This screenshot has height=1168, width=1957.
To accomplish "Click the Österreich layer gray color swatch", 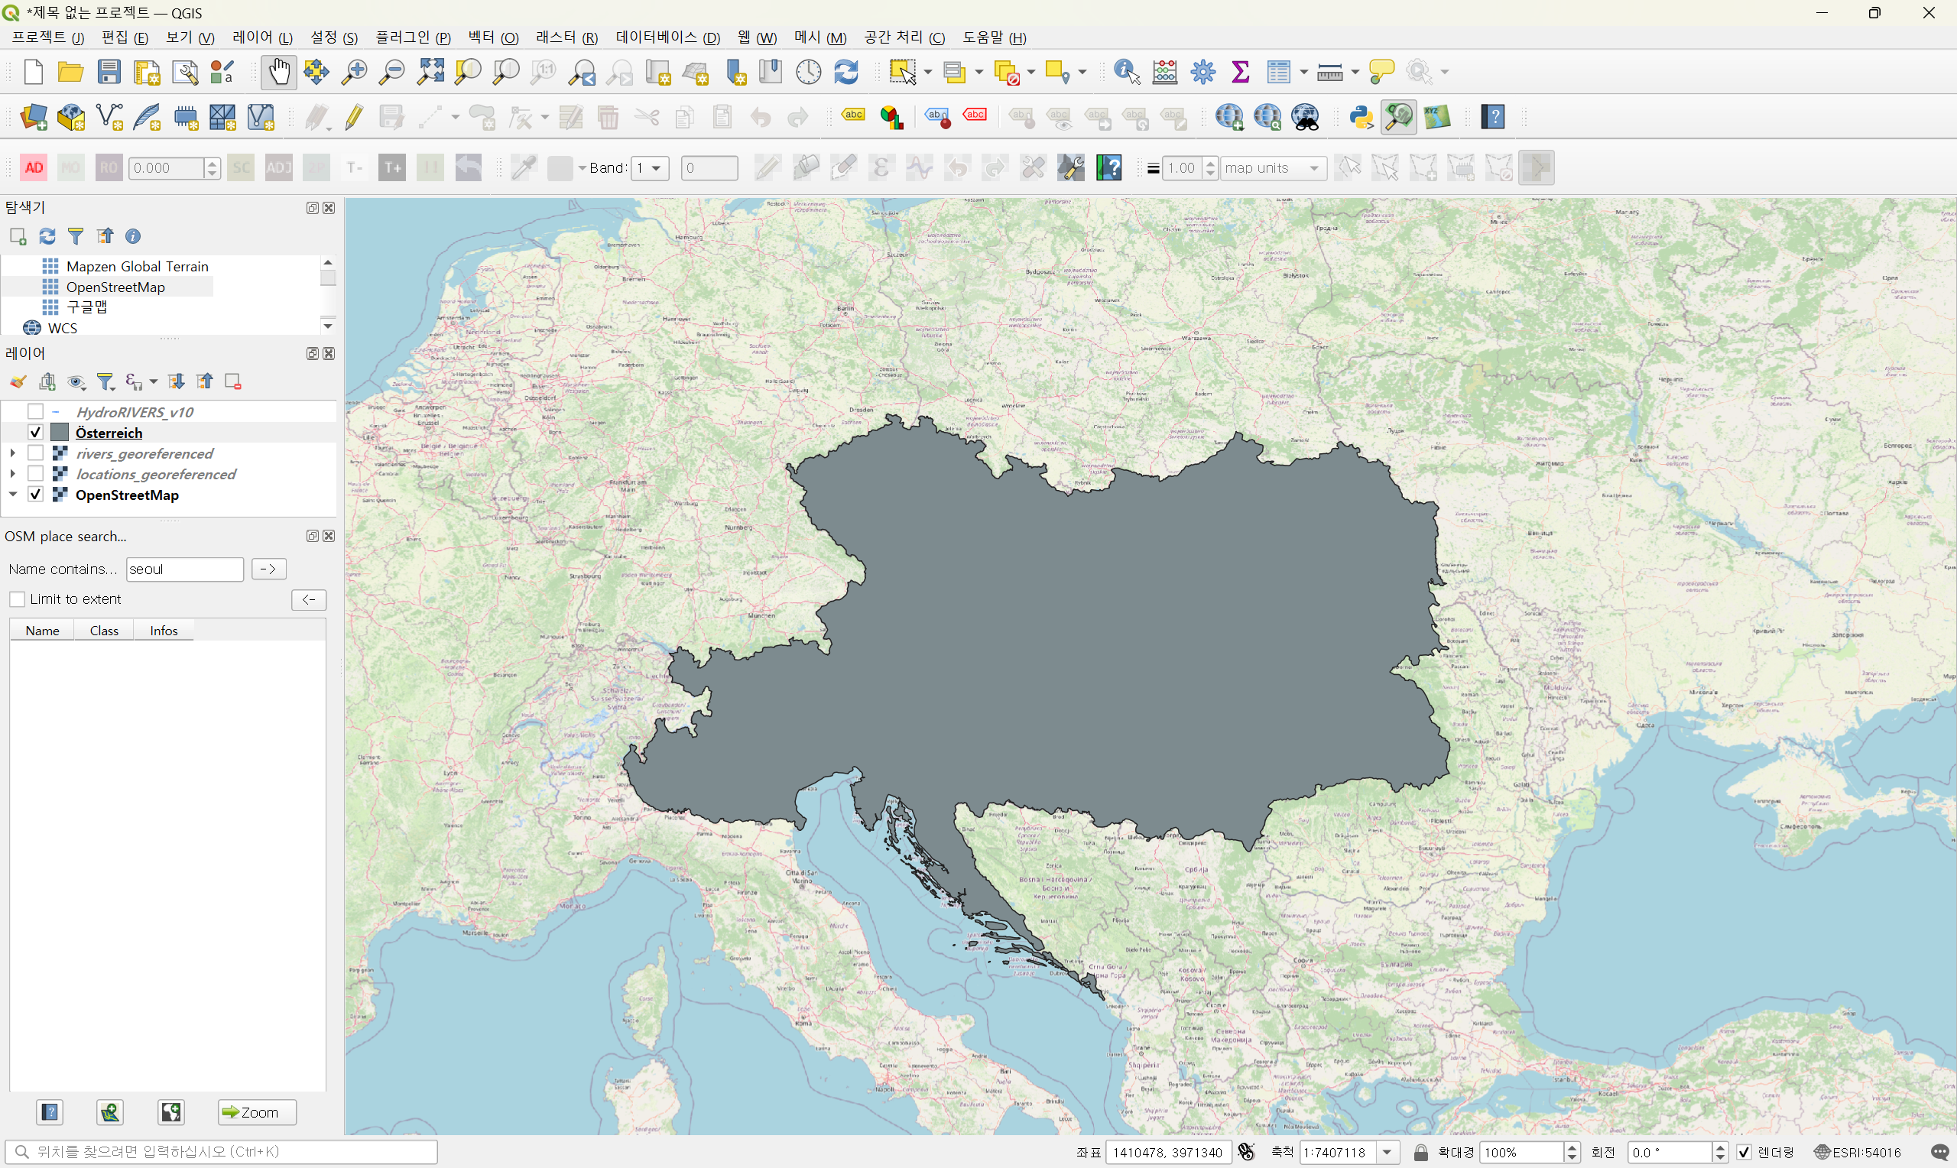I will pos(60,432).
